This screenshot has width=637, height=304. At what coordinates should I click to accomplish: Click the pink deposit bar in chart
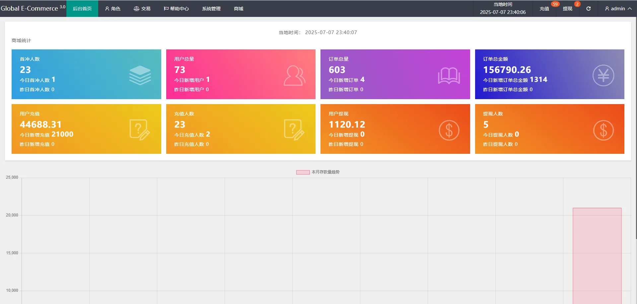(597, 255)
